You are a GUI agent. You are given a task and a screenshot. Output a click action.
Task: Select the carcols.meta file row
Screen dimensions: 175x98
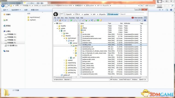tap(113, 34)
